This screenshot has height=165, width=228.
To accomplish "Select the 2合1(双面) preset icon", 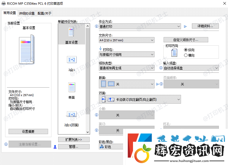I will [72, 114].
